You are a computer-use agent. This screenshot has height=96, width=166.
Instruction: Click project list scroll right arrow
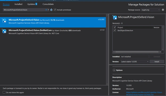click(x=160, y=52)
